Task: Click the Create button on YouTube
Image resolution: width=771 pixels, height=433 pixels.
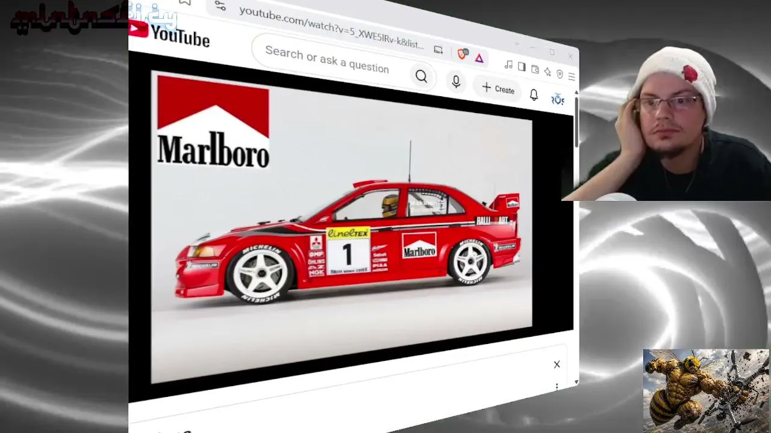Action: click(x=498, y=88)
